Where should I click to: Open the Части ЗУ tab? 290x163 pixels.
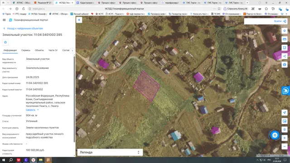pyautogui.click(x=53, y=50)
